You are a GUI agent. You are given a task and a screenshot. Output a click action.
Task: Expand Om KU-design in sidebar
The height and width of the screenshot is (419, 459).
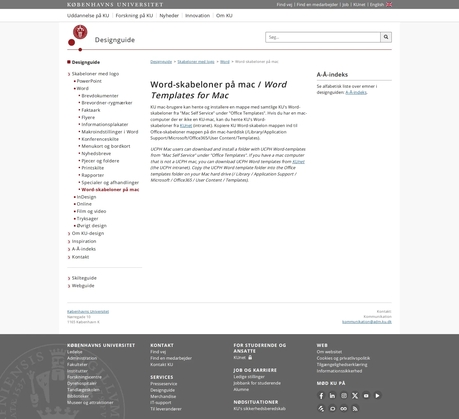[88, 233]
